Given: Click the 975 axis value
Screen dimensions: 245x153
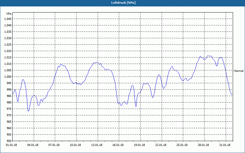Looking at the screenshot, I should pos(9,109).
